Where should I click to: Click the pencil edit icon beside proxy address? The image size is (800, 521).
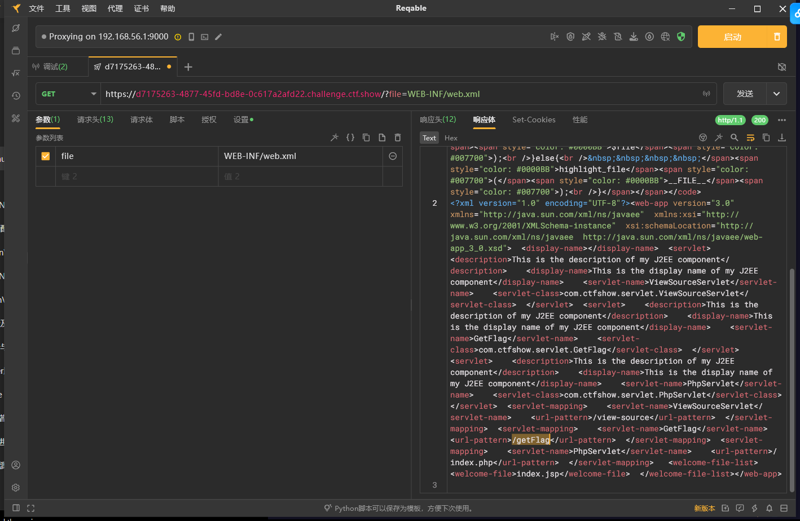pyautogui.click(x=218, y=37)
